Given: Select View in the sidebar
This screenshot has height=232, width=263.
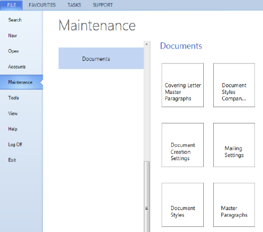Looking at the screenshot, I should point(22,113).
